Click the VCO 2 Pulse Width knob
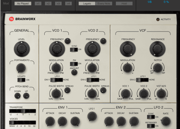180x129 pixels. (x=92, y=94)
